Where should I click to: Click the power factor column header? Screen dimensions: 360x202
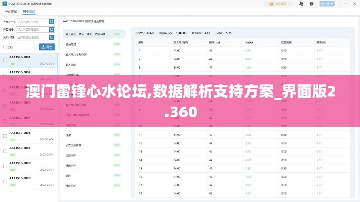pos(286,42)
